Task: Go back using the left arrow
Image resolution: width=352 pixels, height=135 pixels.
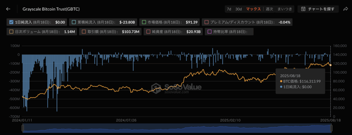Action: point(8,9)
